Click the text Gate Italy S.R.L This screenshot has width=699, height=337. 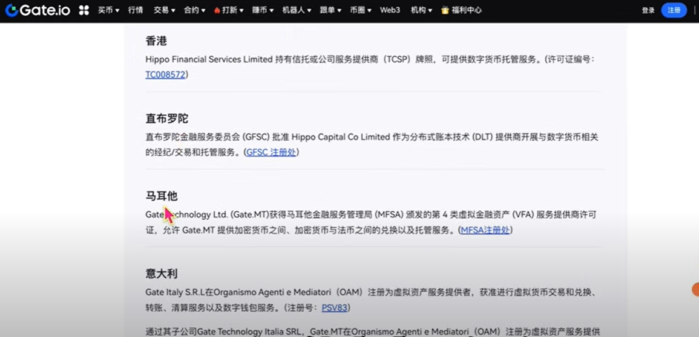(176, 292)
